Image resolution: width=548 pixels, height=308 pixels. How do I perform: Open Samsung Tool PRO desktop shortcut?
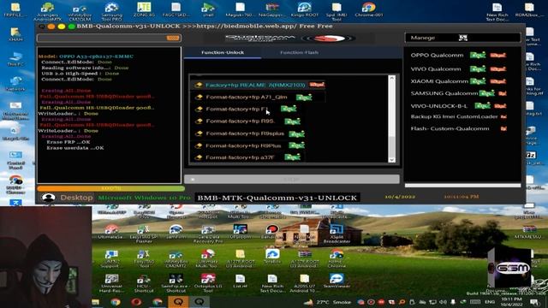[x=111, y=11]
